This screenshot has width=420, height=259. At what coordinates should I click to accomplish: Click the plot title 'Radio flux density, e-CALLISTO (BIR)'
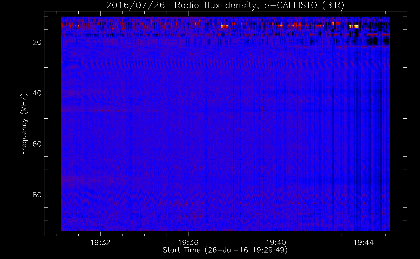coord(259,5)
